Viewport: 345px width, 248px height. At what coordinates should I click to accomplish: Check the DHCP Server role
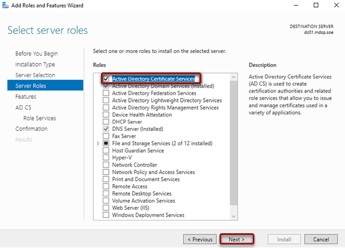point(106,122)
